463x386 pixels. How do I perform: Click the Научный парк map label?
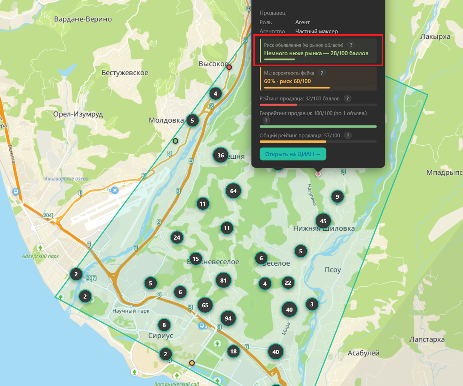131,311
